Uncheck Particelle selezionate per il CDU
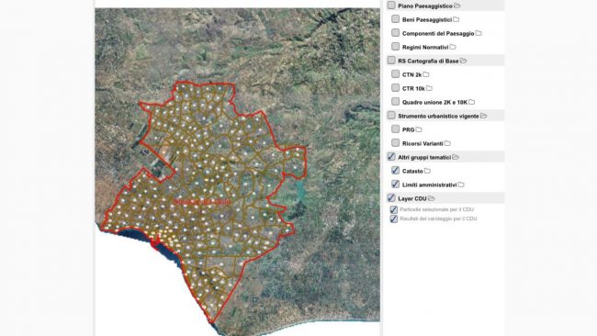The image size is (597, 336). click(x=394, y=209)
